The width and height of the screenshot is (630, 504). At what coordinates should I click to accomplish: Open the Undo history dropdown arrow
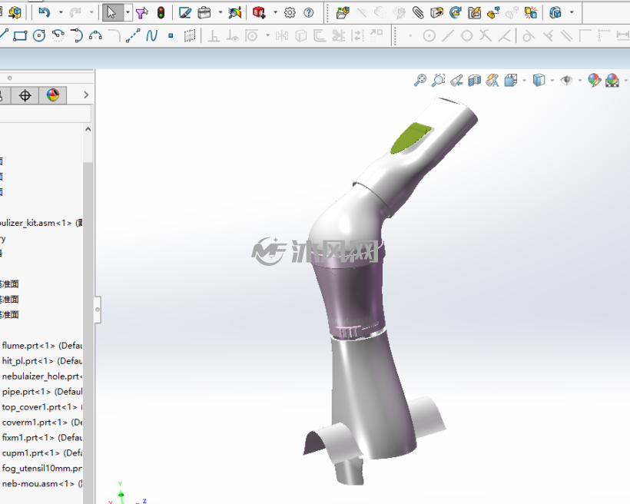[61, 12]
